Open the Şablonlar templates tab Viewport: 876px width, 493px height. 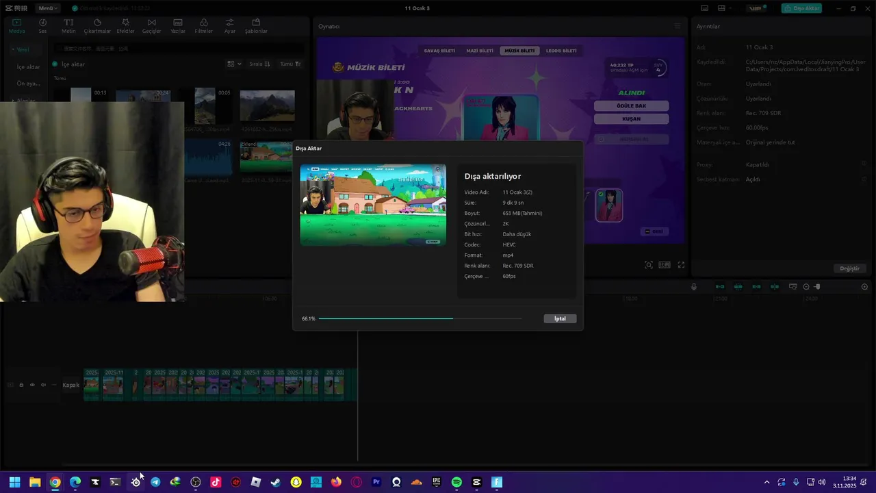(x=256, y=26)
